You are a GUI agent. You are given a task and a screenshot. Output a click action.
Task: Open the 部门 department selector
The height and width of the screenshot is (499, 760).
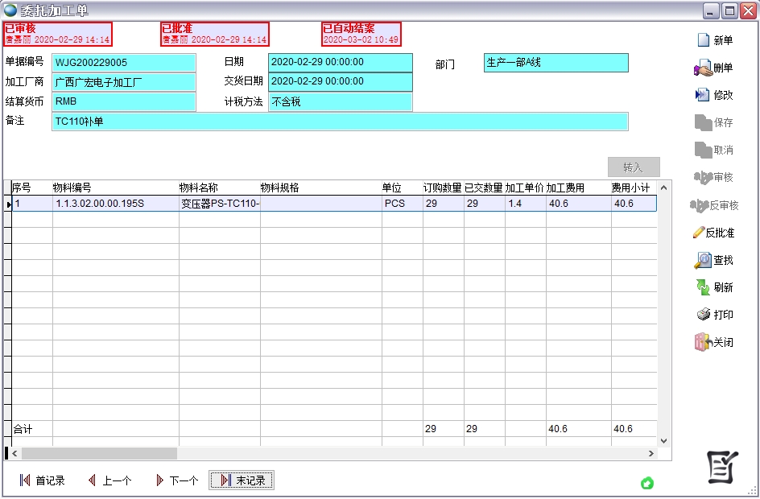click(x=556, y=63)
